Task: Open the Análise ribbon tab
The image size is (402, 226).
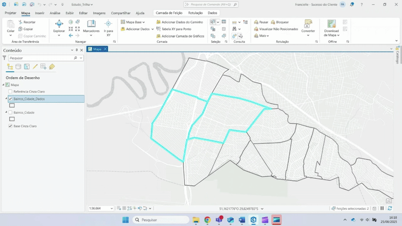Action: pos(55,13)
